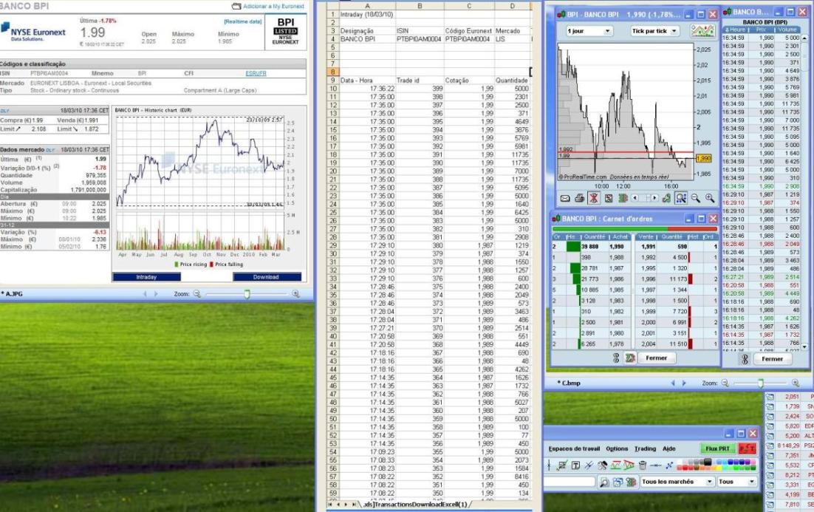This screenshot has height=512, width=814.
Task: Click zoom-in magnifier in A.JPG viewer bar
Action: tap(295, 294)
